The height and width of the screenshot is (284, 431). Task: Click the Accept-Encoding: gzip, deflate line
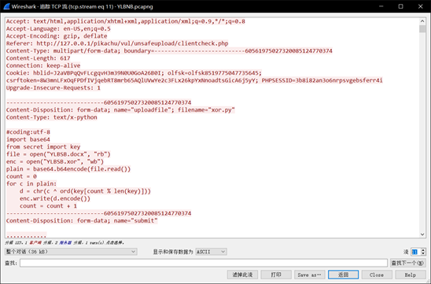click(x=57, y=36)
